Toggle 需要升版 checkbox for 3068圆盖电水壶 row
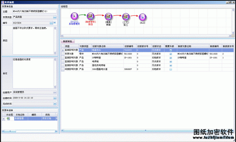Image resolution: width=236 pixels, height=142 pixels. 171,70
